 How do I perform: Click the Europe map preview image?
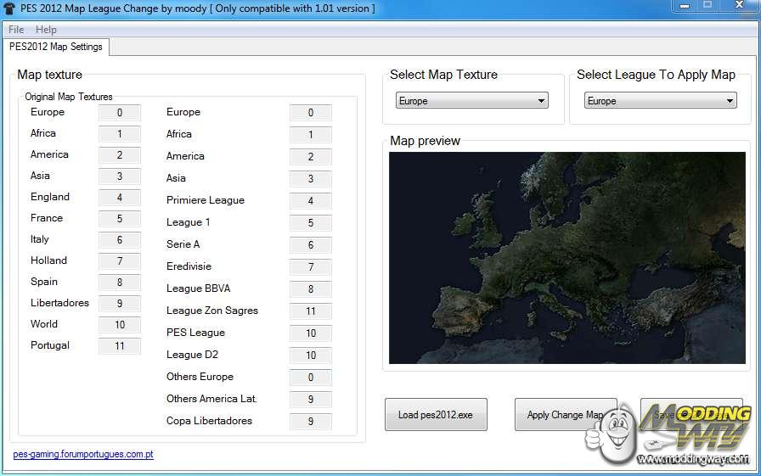[x=567, y=258]
